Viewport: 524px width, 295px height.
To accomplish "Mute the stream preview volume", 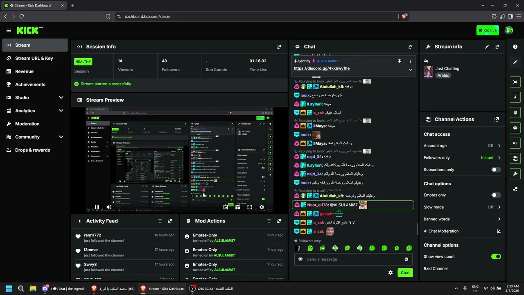I will (109, 207).
